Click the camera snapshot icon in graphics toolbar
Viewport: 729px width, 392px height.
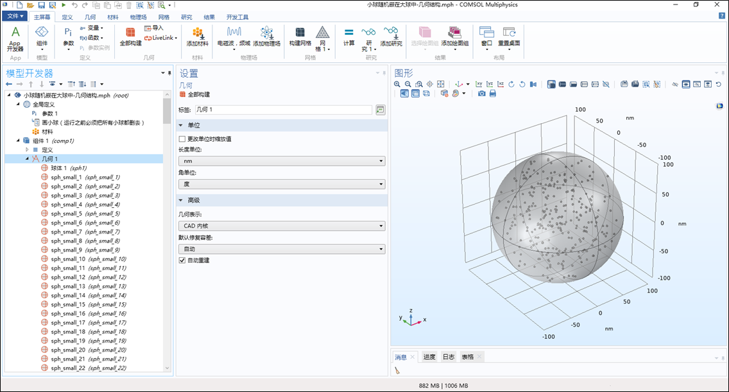(482, 94)
